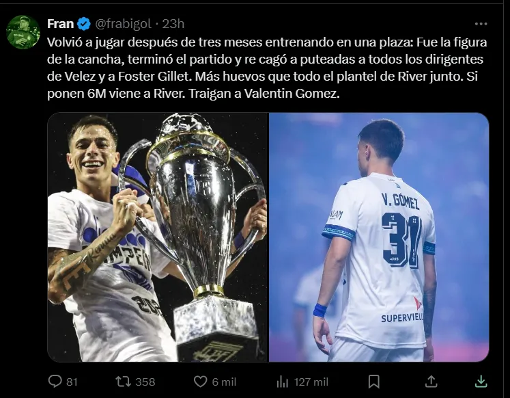Bookmark this tweet
The height and width of the screenshot is (398, 510).
pyautogui.click(x=373, y=381)
